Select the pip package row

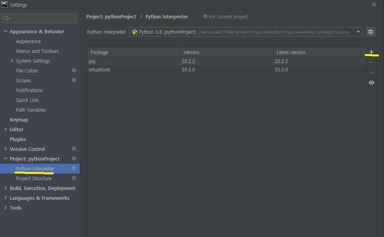(x=227, y=61)
